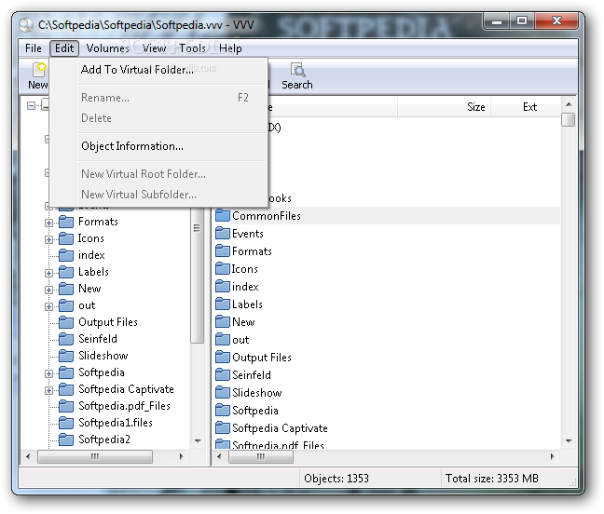Click Icons folder icon in file list
Image resolution: width=604 pixels, height=514 pixels.
223,268
